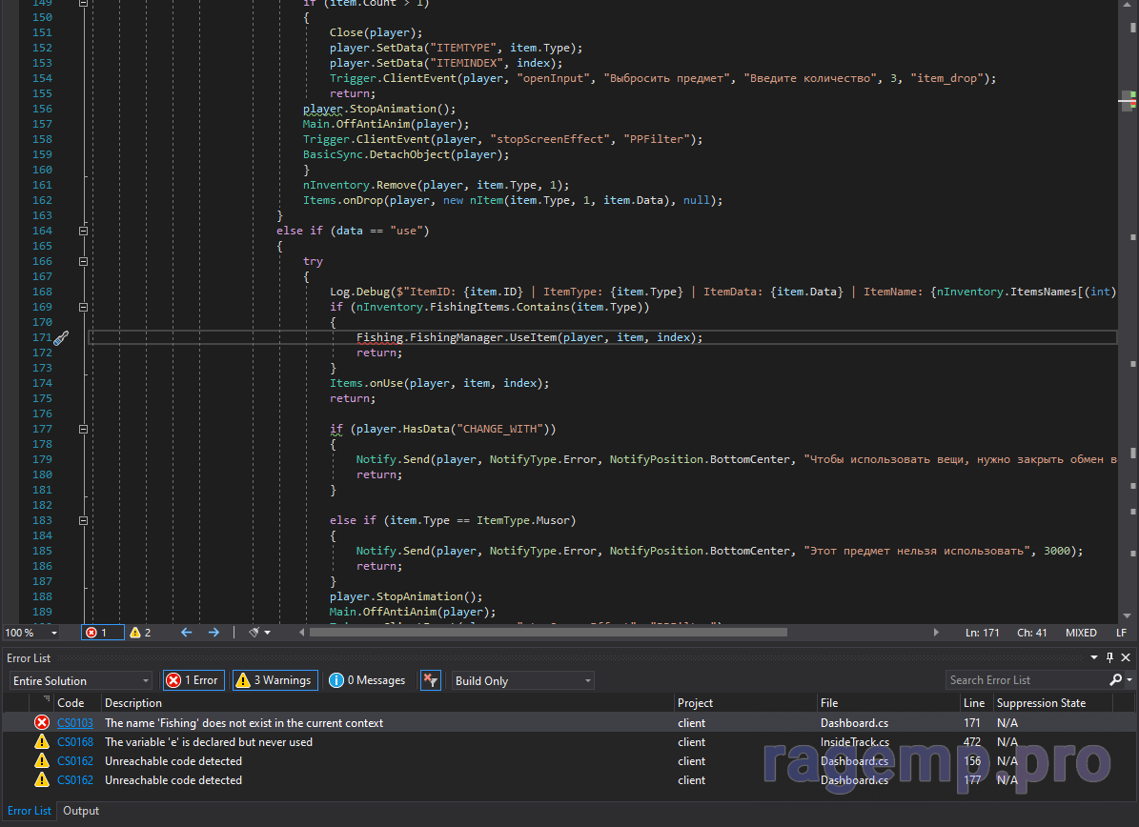Open the CS0103 error code link

74,723
